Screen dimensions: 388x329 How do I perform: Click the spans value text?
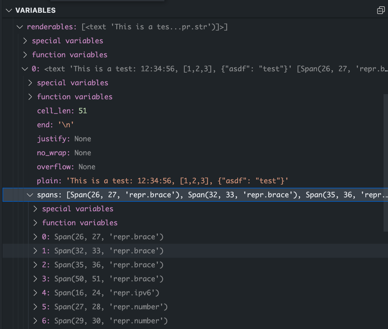tap(227, 195)
